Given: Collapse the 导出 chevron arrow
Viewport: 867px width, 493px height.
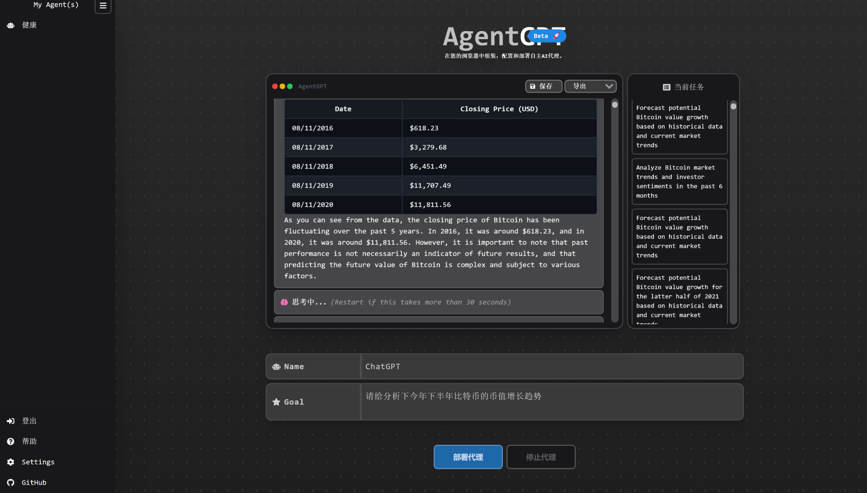Looking at the screenshot, I should [x=609, y=86].
